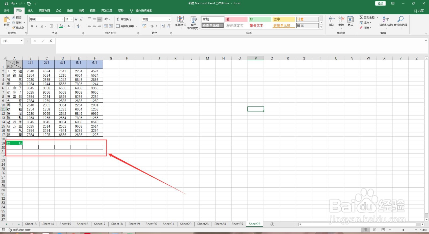Toggle center text alignment
The image size is (429, 234).
pos(94,26)
